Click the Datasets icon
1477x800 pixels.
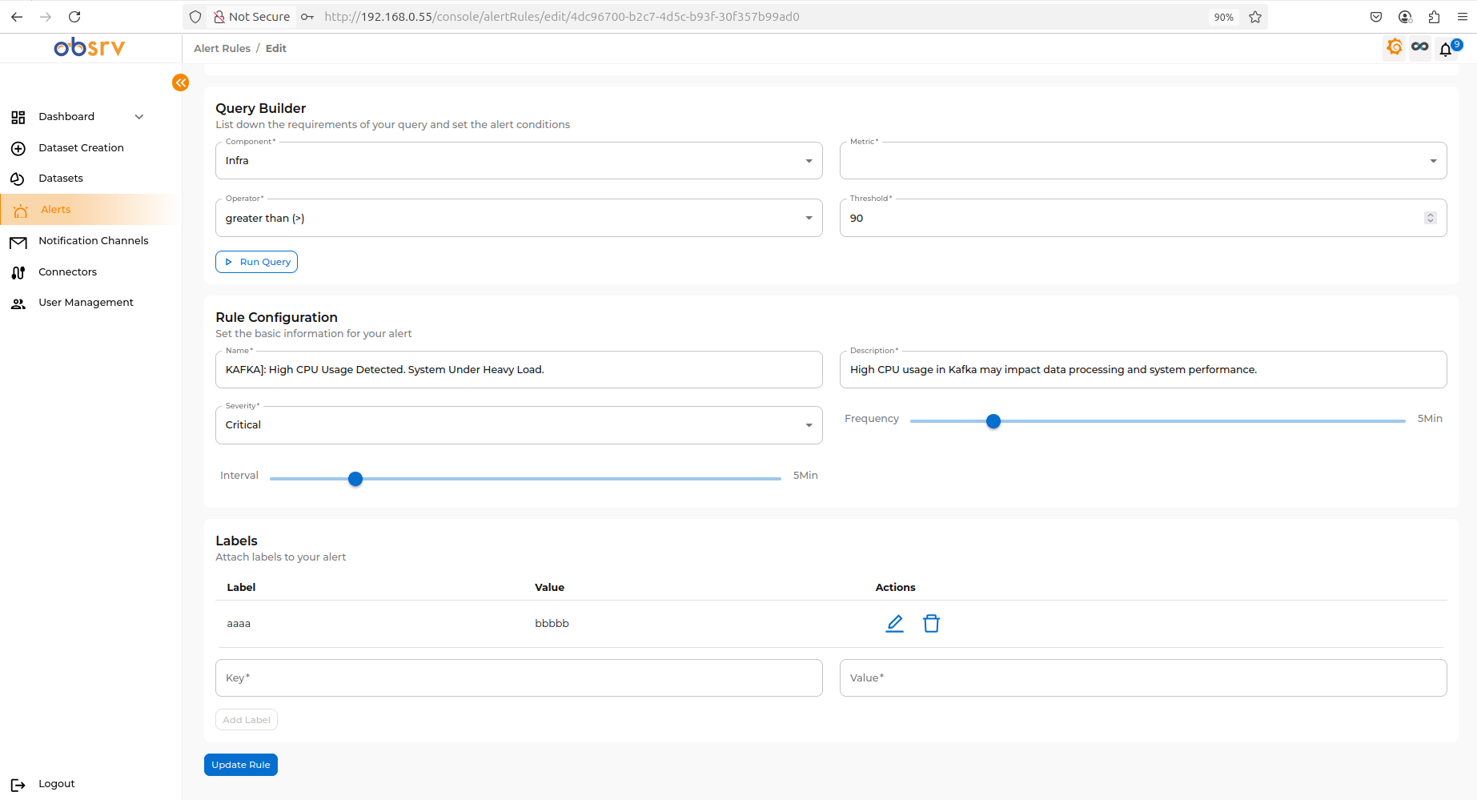(18, 179)
